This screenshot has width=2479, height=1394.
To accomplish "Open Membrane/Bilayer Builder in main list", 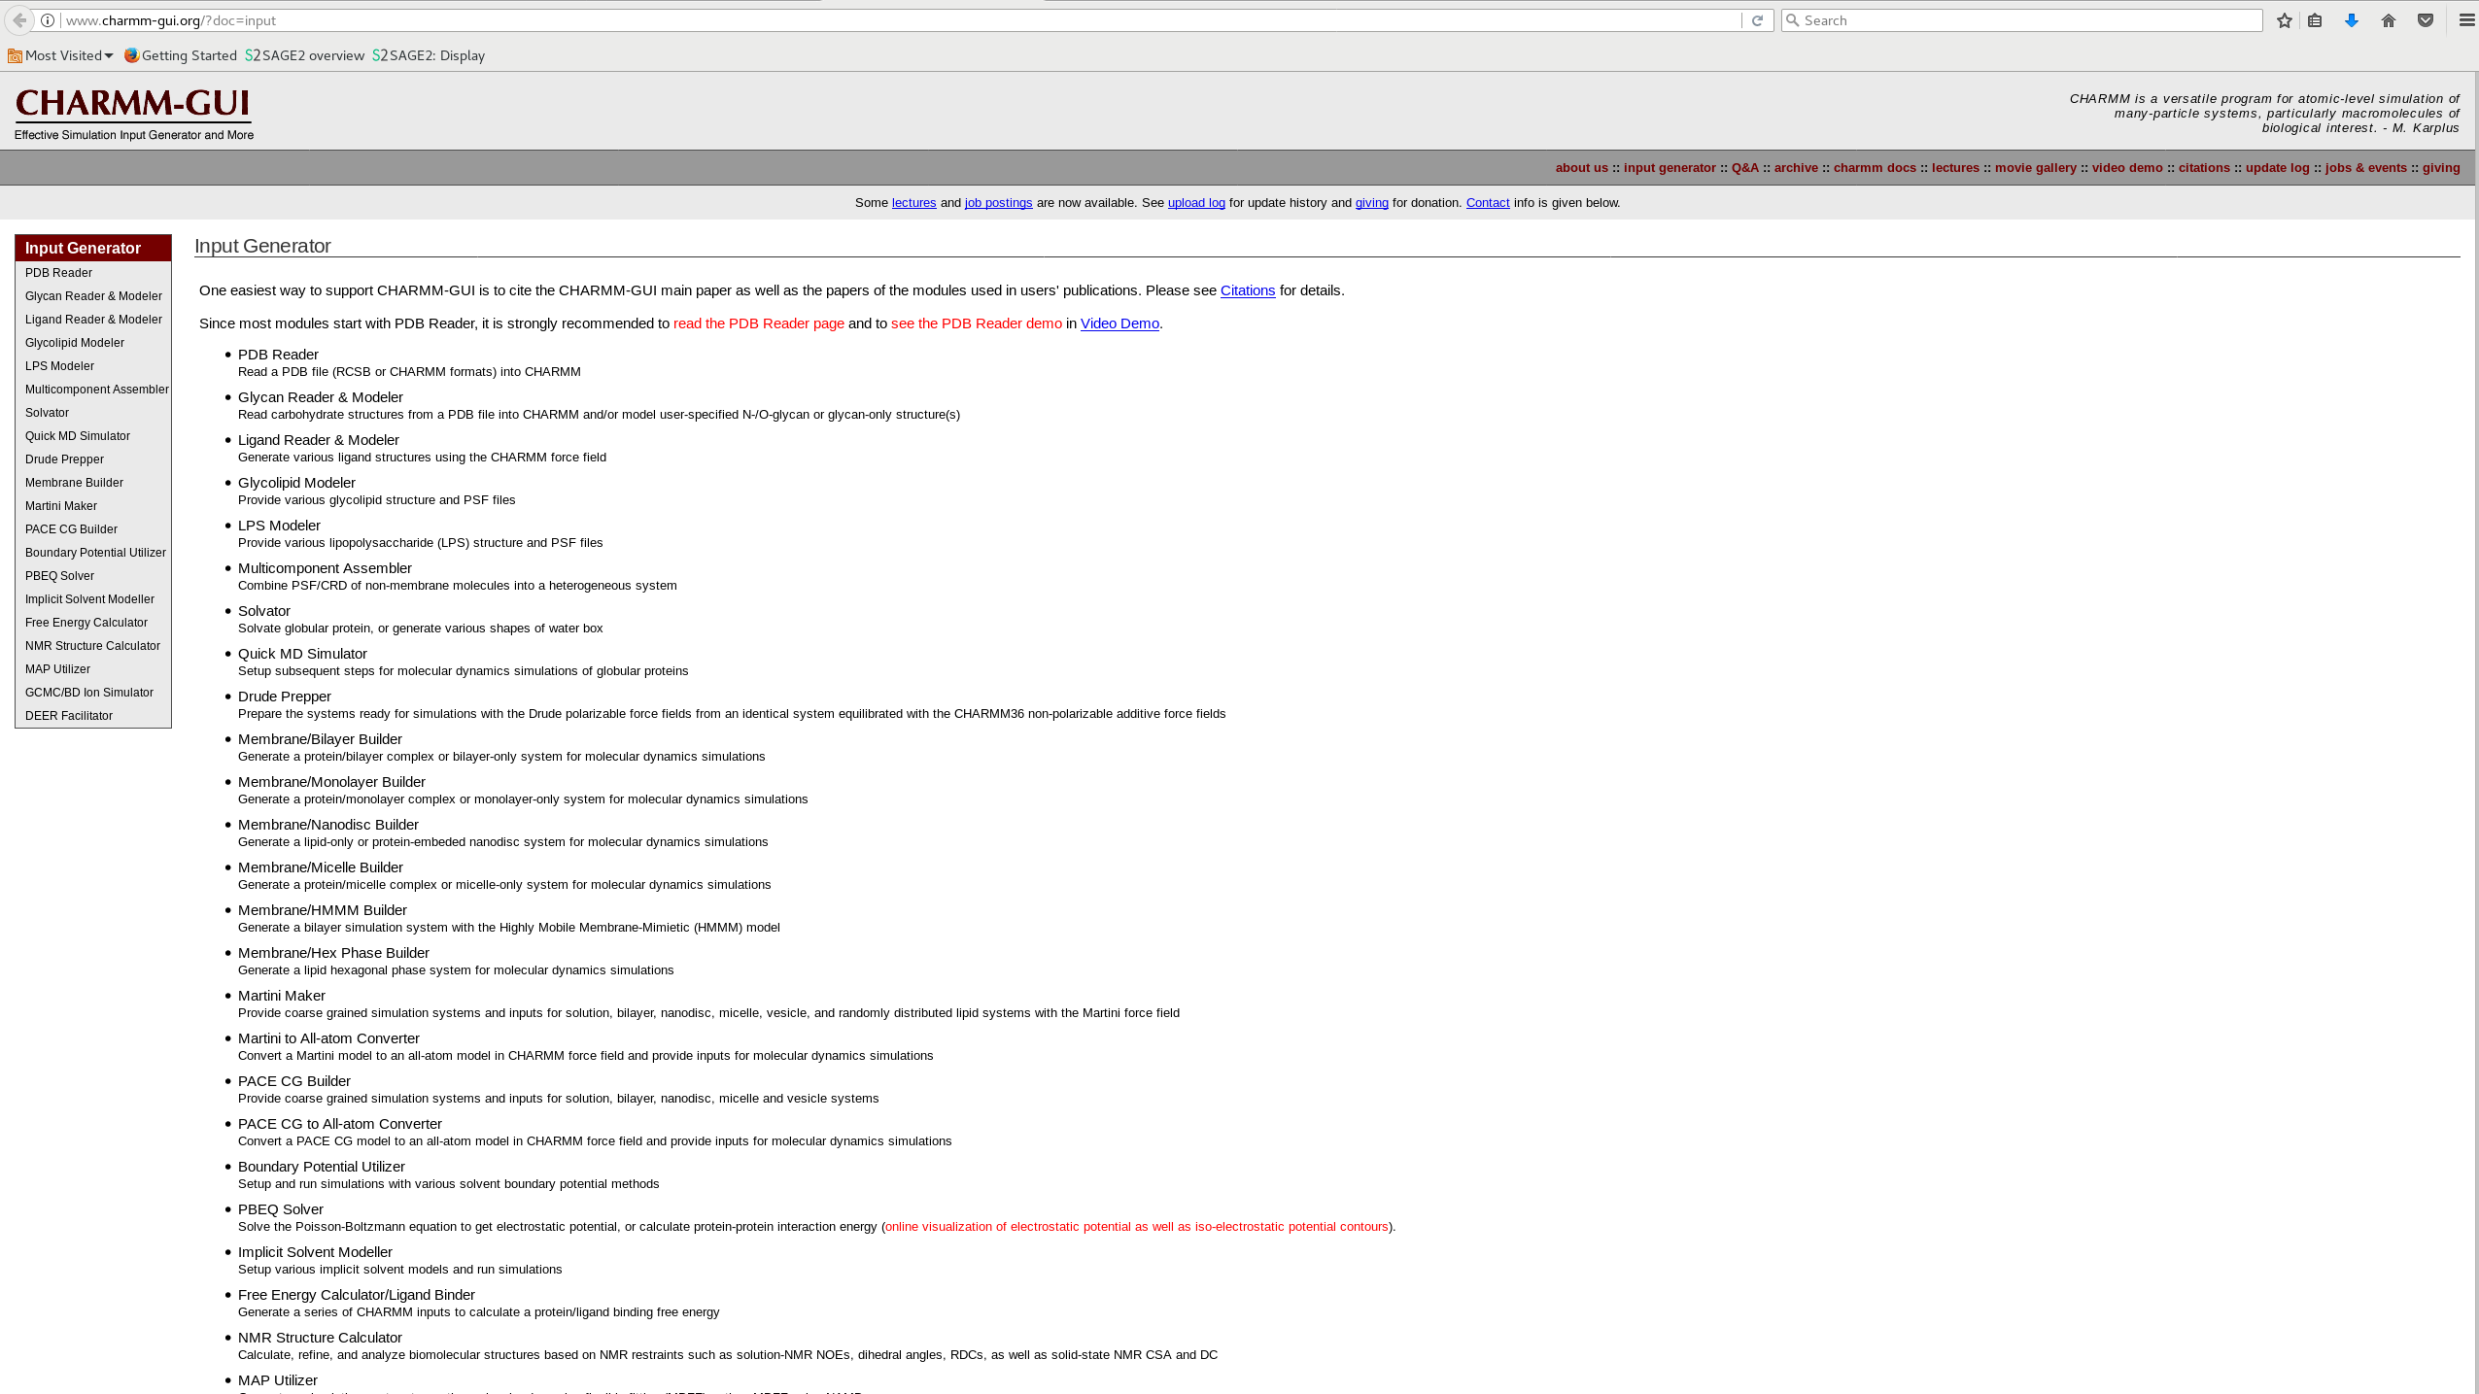I will (320, 739).
